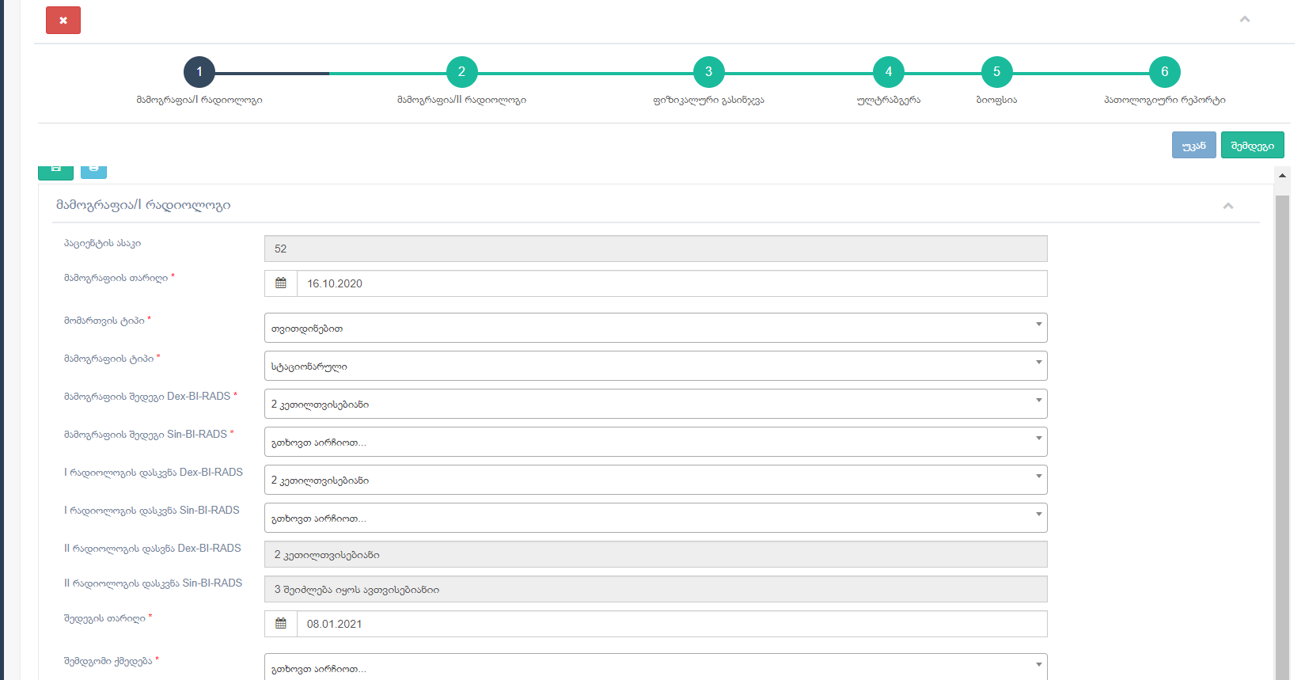Click the blue print icon button

coord(93,170)
